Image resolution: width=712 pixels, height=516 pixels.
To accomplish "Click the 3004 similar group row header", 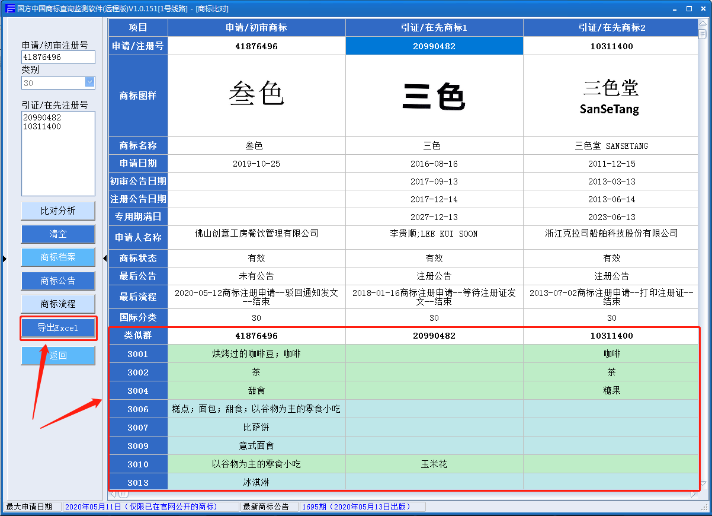I will [x=138, y=391].
